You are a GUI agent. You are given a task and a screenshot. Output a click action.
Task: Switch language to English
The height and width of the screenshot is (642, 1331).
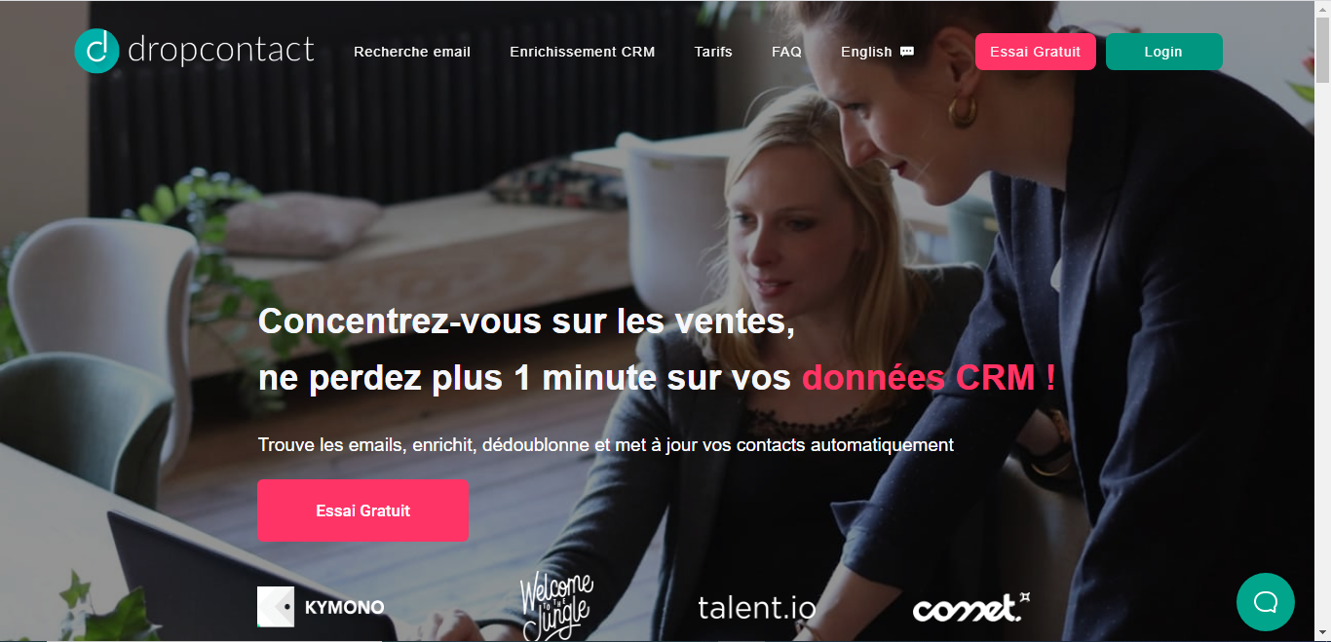pos(866,52)
